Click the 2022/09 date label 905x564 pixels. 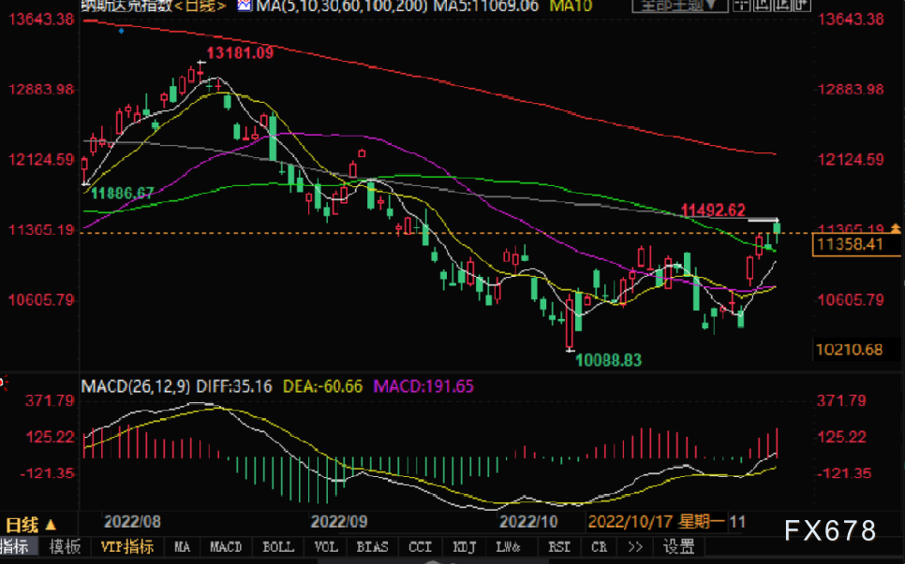339,521
